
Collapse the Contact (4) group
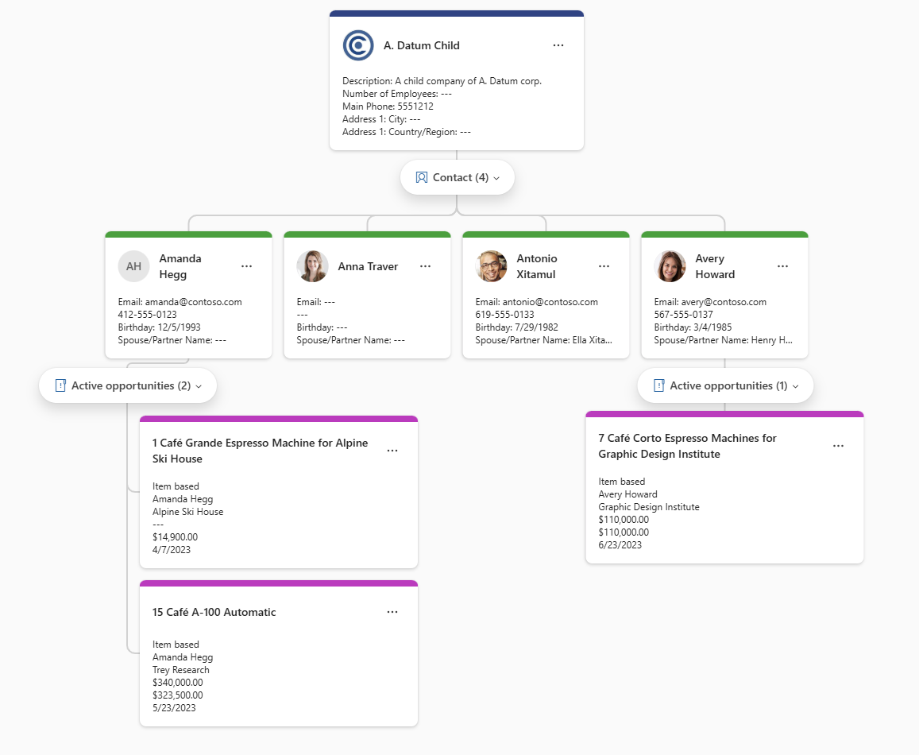click(x=458, y=177)
